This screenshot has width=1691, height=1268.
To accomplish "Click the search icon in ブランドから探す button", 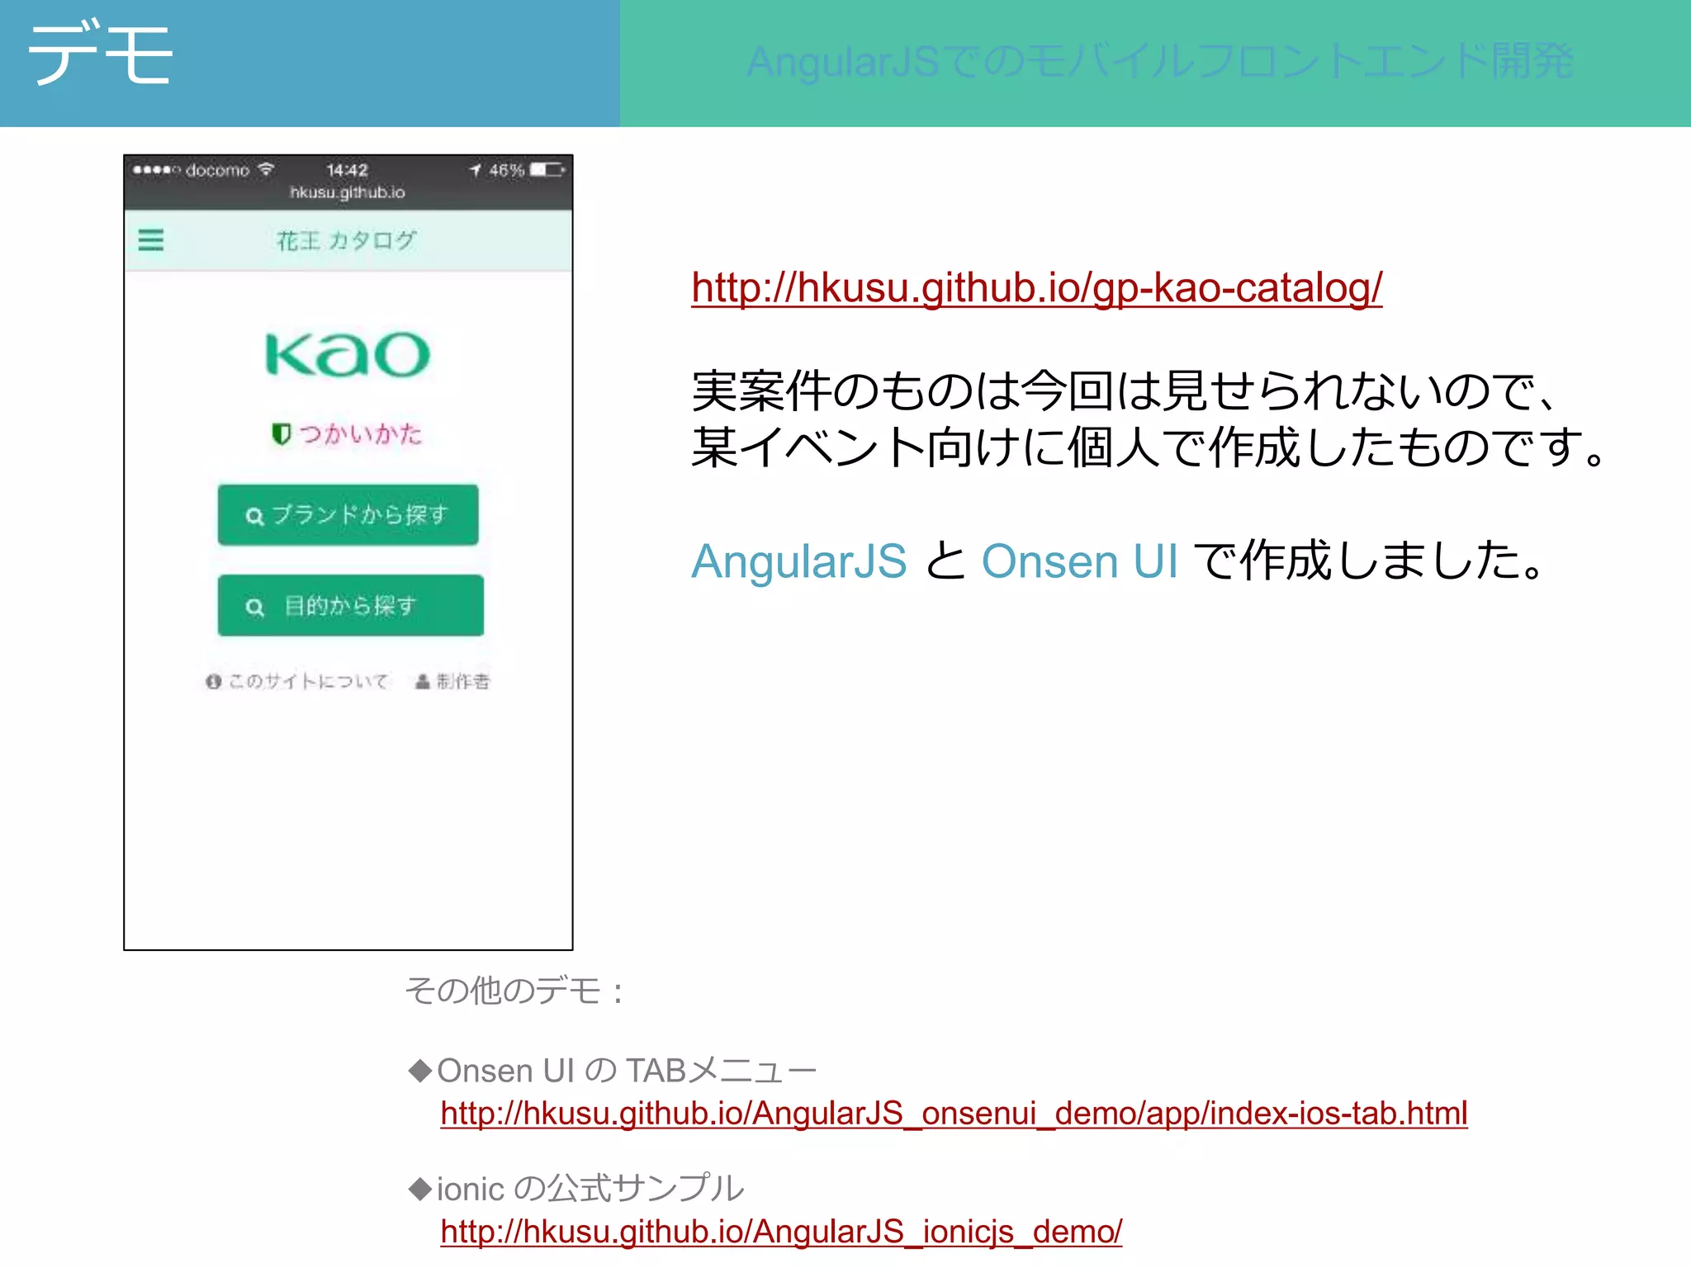I will pos(254,517).
